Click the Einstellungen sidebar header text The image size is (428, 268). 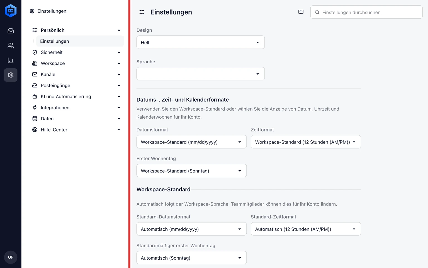pos(52,11)
